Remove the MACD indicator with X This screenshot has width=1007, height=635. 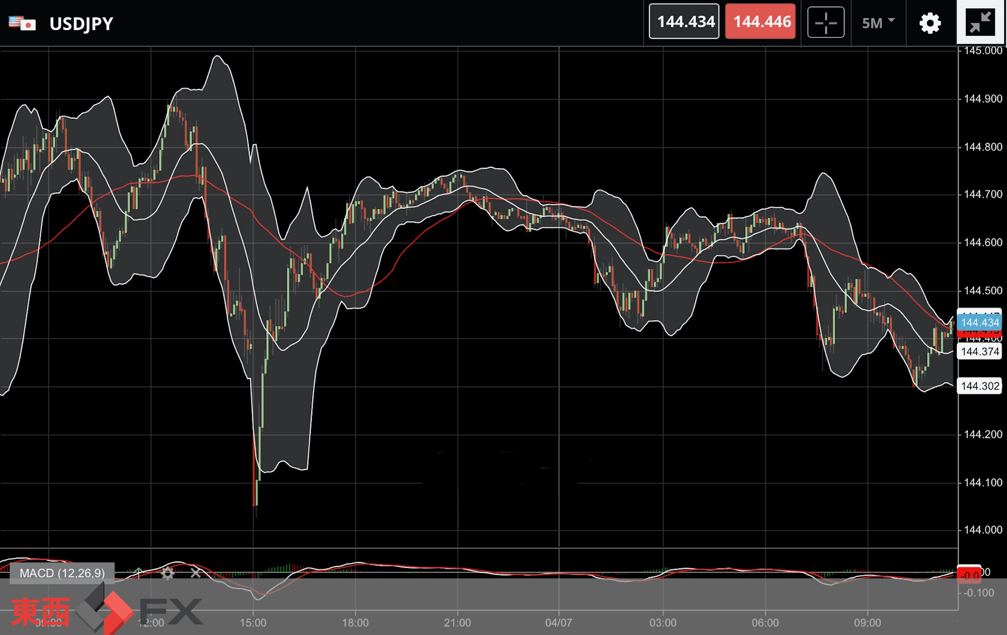pyautogui.click(x=195, y=573)
